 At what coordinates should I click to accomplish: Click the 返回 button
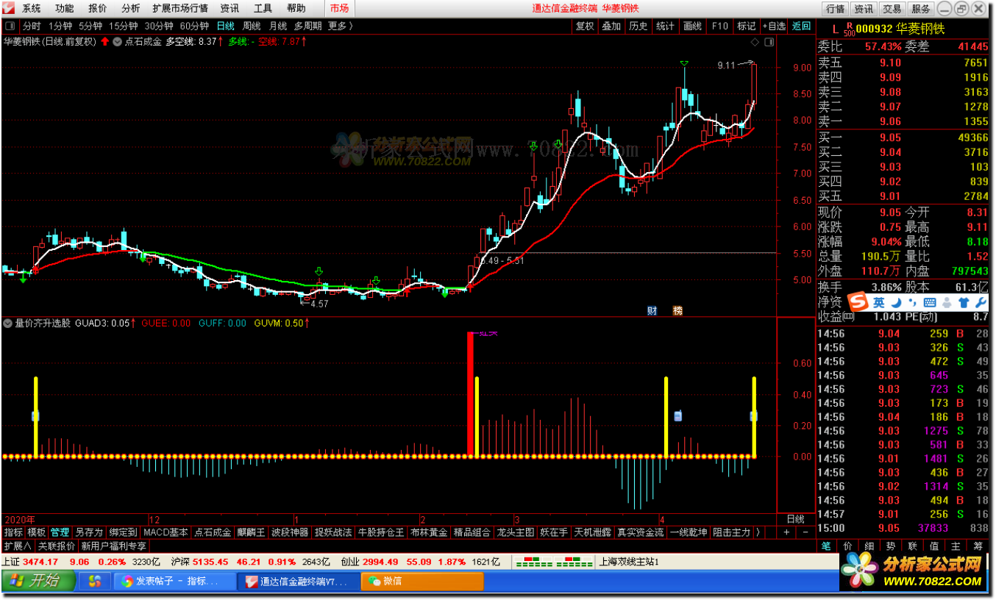click(x=801, y=26)
